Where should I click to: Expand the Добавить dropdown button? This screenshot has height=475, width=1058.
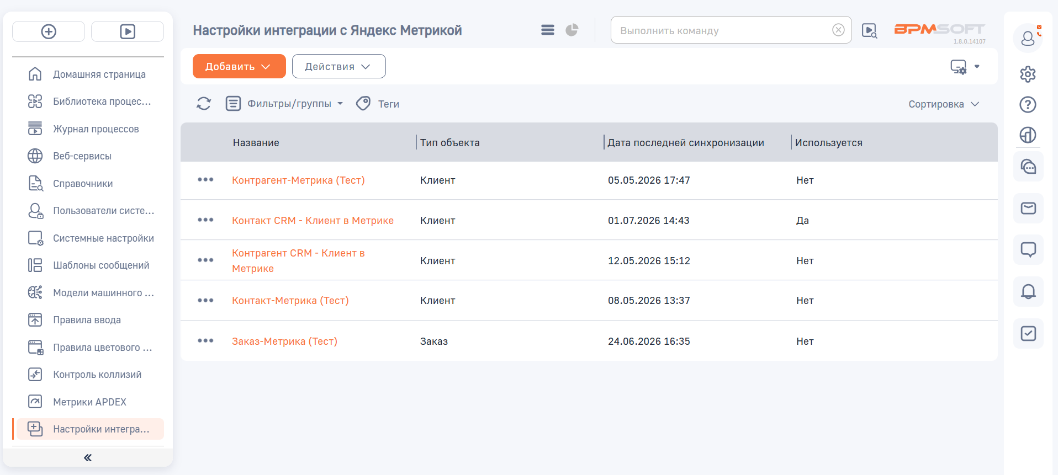[x=239, y=66]
